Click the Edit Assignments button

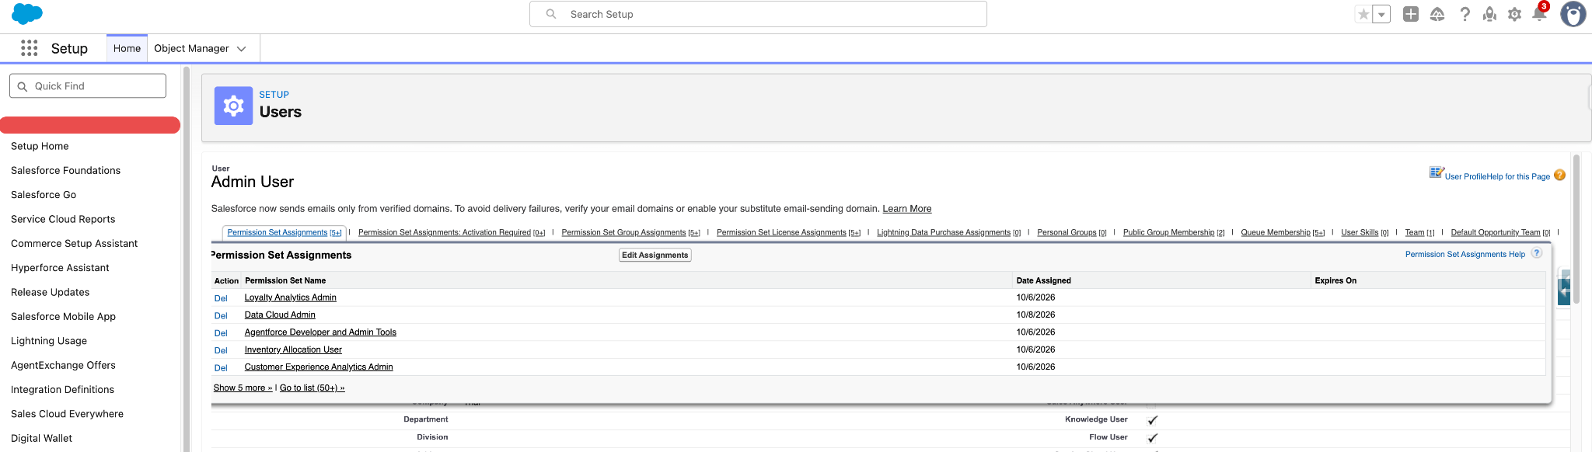click(x=655, y=255)
